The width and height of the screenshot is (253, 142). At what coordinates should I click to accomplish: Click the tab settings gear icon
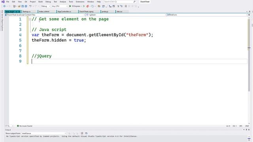tap(249, 11)
